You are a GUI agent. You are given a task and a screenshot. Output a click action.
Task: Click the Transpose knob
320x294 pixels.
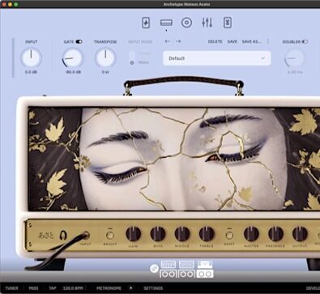coord(105,58)
